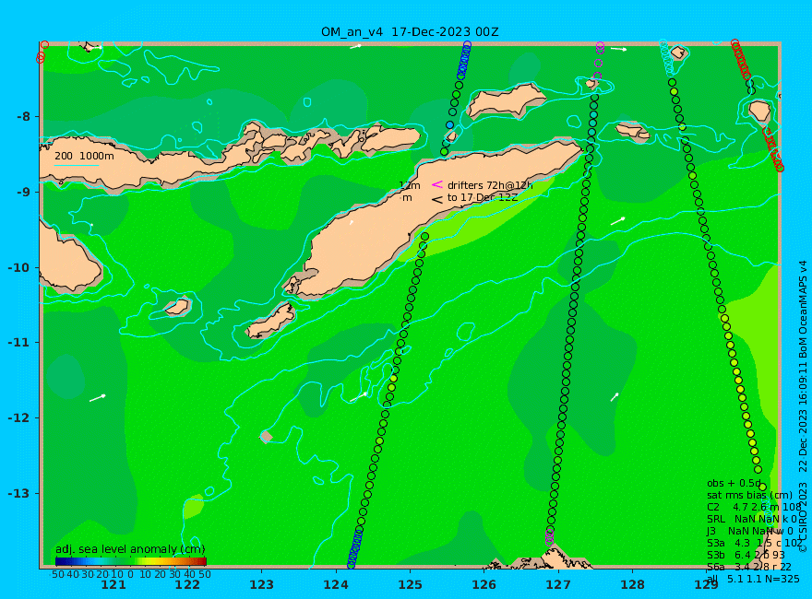Click the "drifters 72h@12h" legend text
Viewport: 812px width, 599px height.
[x=490, y=185]
